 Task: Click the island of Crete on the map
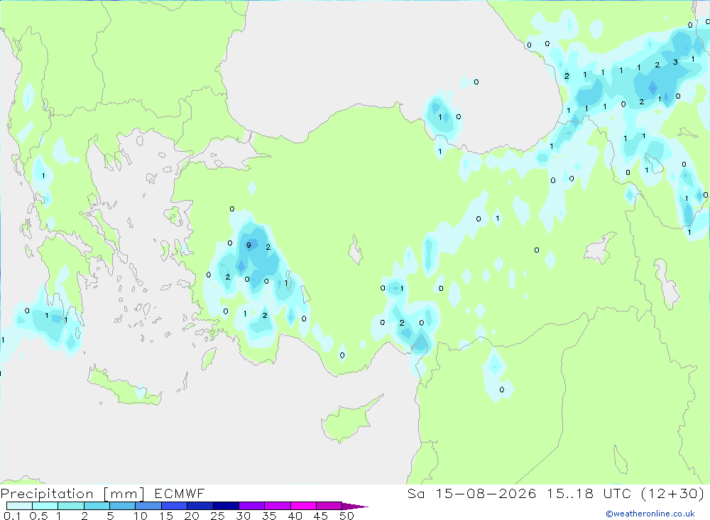123,387
